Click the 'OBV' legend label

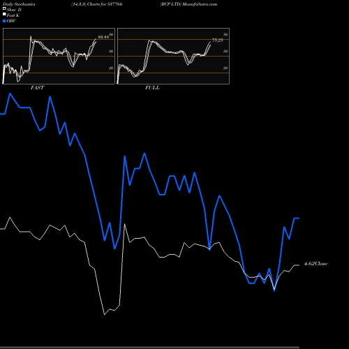point(11,21)
